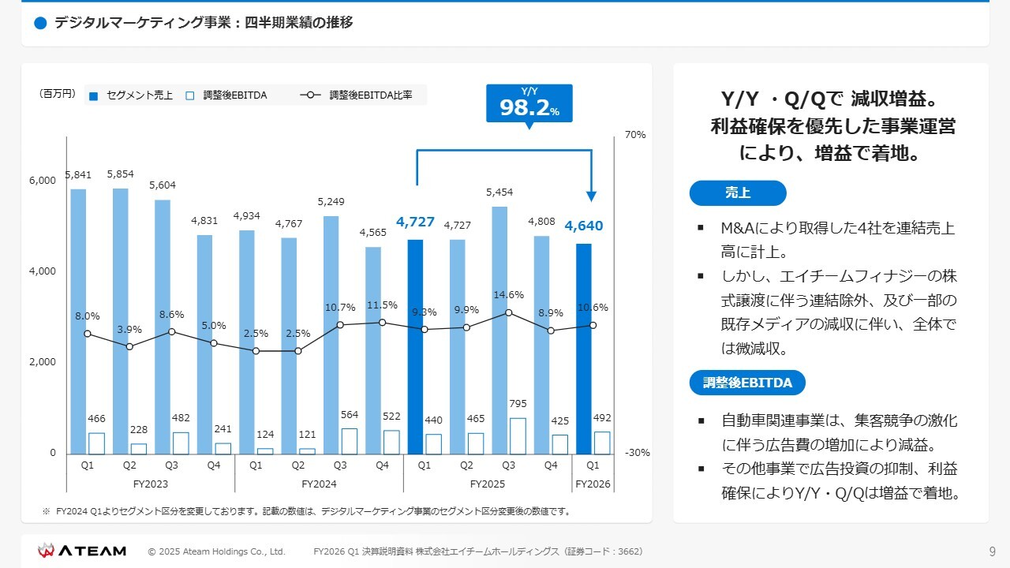The width and height of the screenshot is (1010, 568).
Task: Click the blue 調整後EBITDA pill heading
Action: click(746, 383)
